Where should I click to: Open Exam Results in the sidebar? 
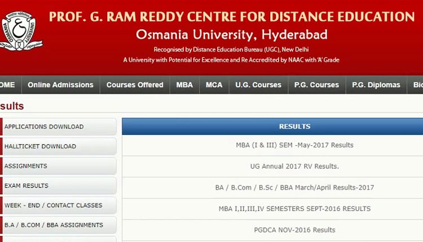click(58, 186)
